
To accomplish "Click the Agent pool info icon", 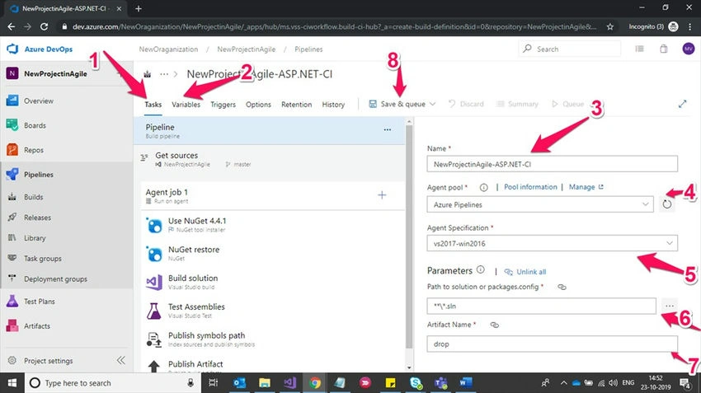I will (x=484, y=188).
